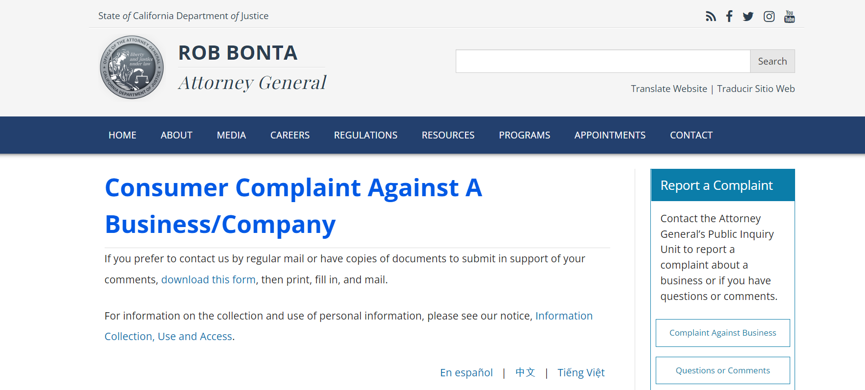Open the Twitter icon link
This screenshot has height=390, width=865.
click(748, 17)
